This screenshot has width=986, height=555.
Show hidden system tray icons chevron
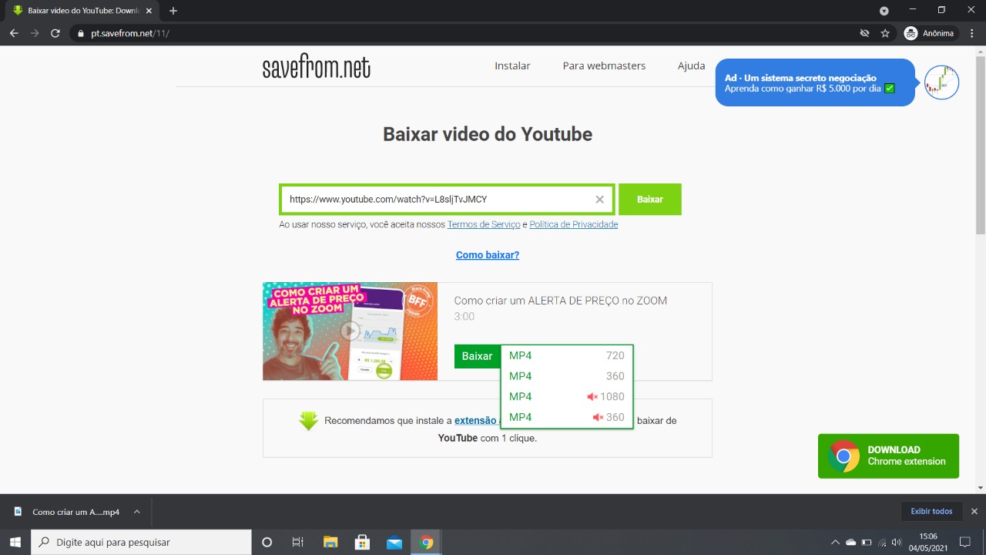[835, 543]
